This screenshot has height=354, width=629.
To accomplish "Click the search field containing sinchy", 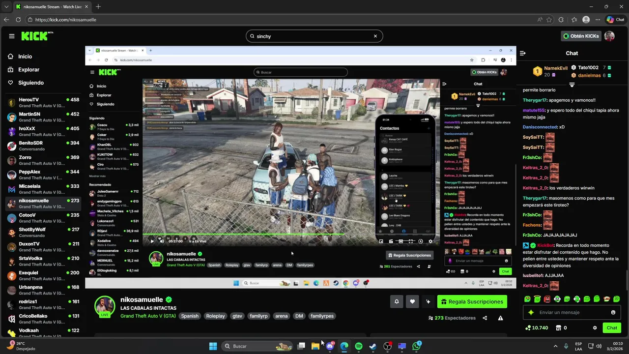I will (314, 36).
